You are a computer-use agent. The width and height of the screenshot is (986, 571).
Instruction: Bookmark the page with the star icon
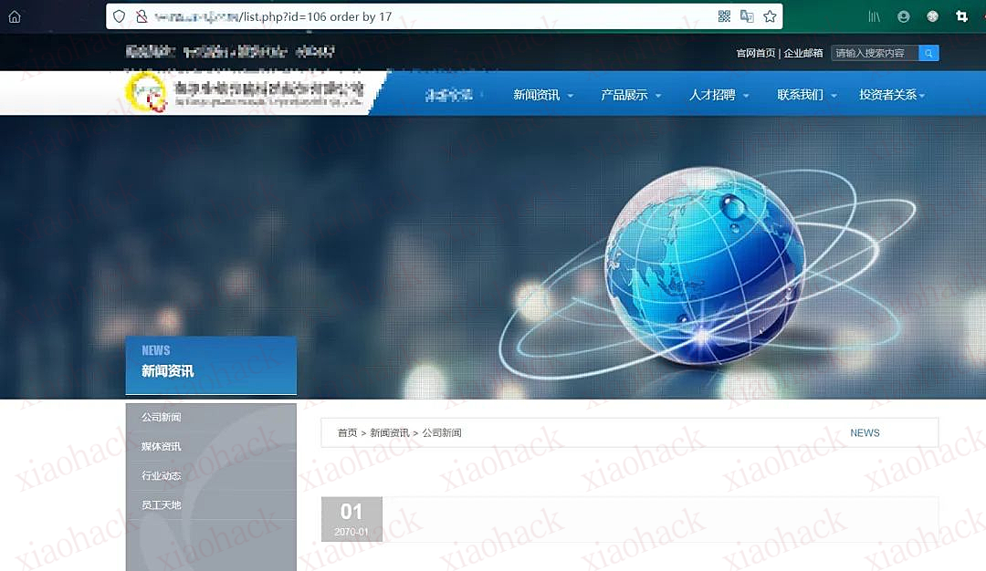point(770,16)
